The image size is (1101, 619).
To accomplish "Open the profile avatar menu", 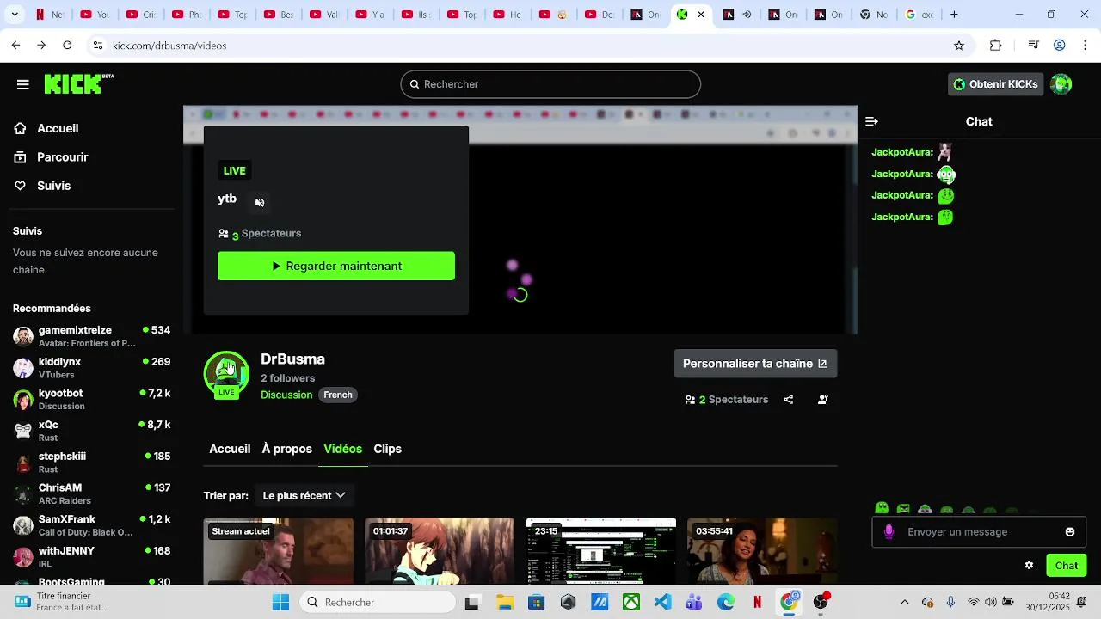I will pos(1061,84).
